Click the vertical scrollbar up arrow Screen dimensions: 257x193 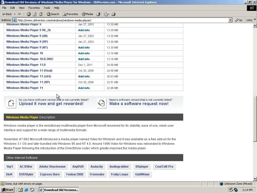point(255,25)
